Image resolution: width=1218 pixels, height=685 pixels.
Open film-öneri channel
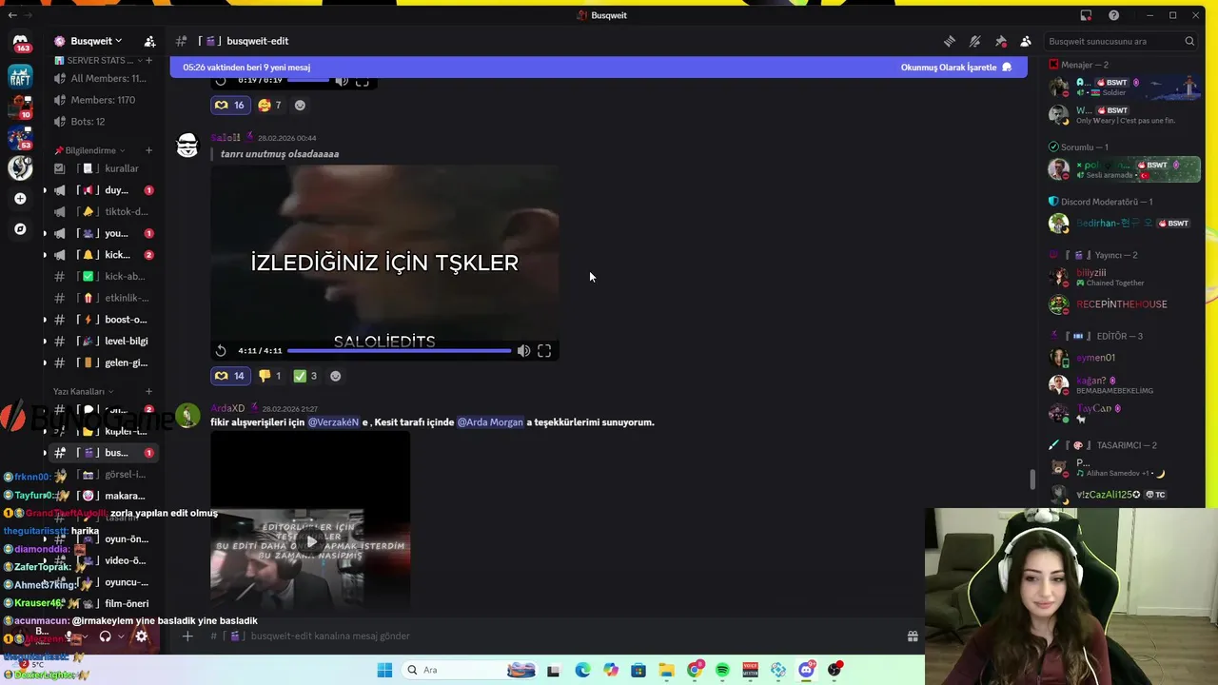click(x=103, y=603)
